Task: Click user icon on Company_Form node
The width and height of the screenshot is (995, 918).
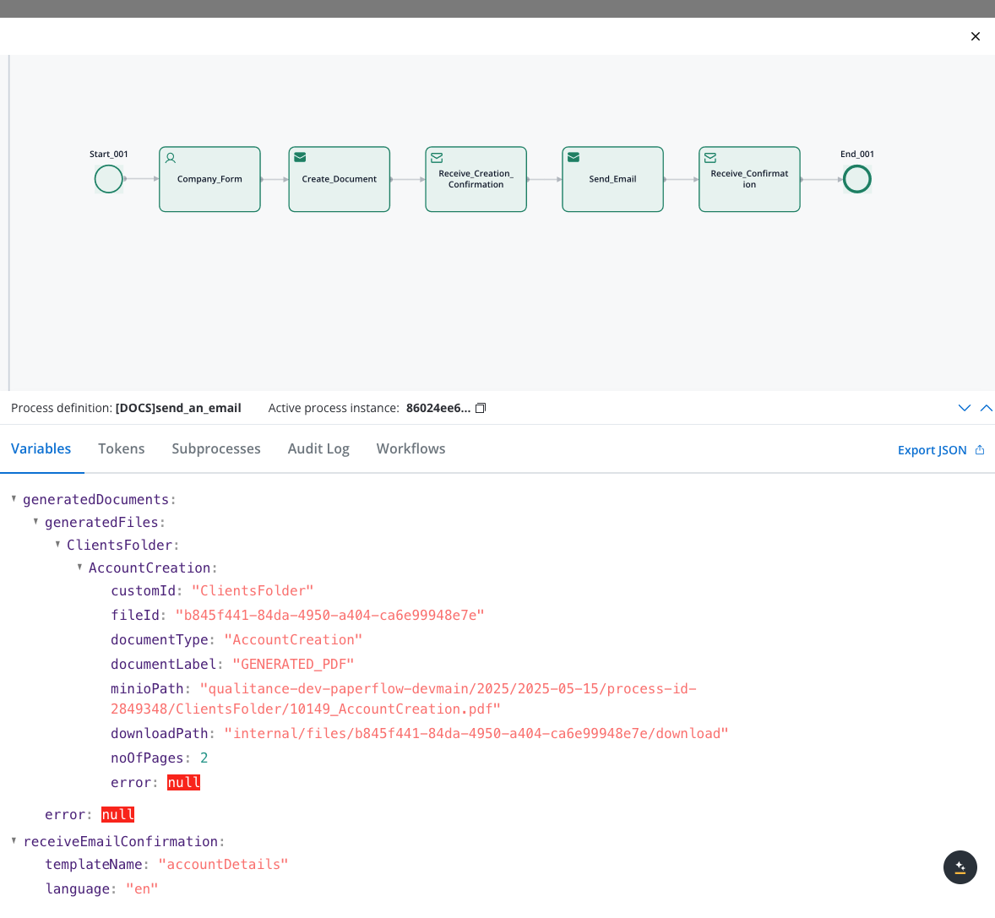Action: 171,158
